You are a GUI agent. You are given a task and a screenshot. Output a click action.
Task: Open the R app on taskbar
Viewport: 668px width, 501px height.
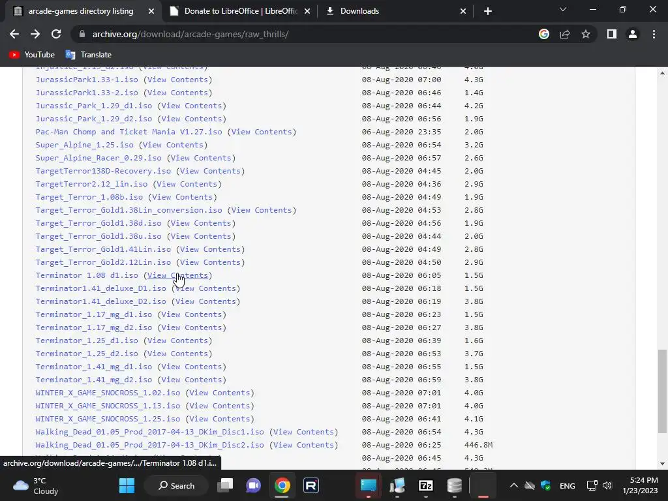[311, 485]
